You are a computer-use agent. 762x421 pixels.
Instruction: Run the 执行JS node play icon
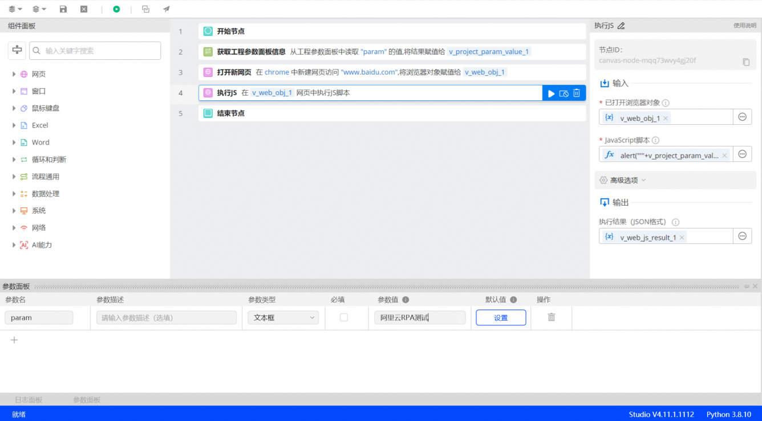click(x=551, y=93)
